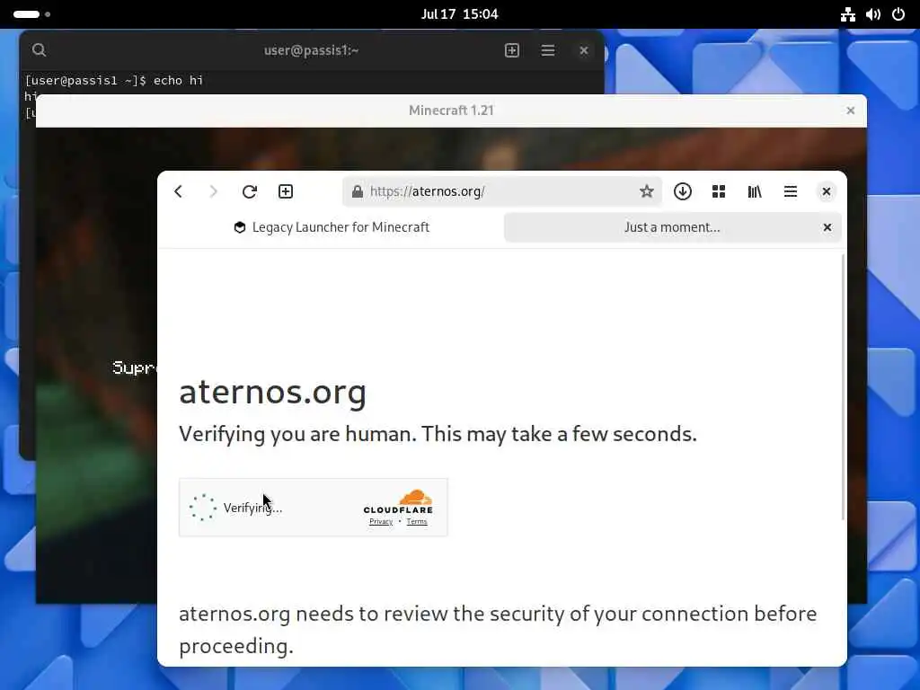Click the lock icon in address bar
This screenshot has width=920, height=690.
358,191
